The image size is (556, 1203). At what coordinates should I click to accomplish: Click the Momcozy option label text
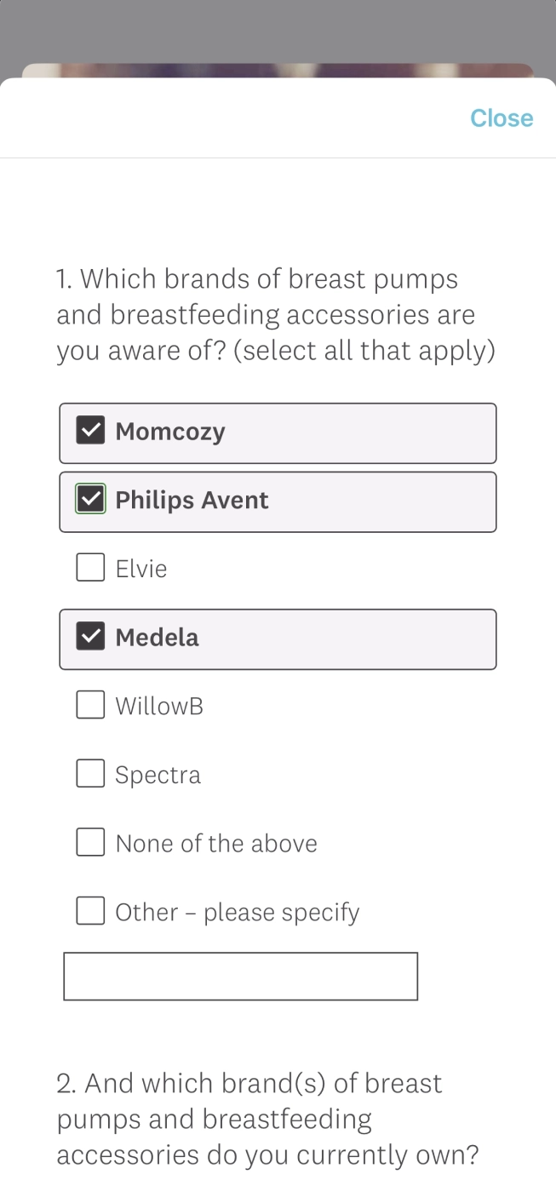tap(170, 432)
